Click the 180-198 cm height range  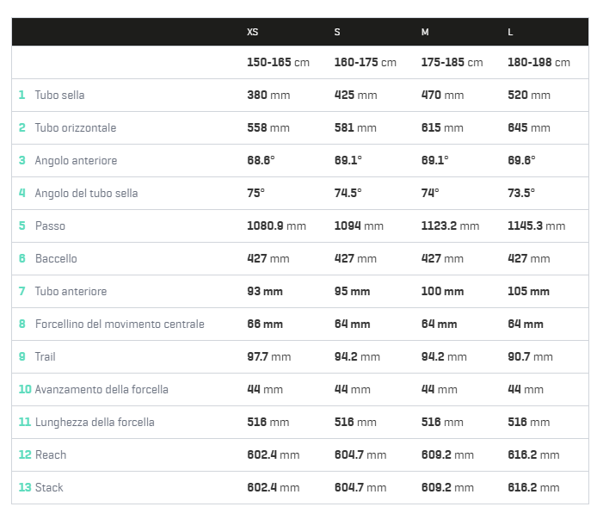point(539,62)
